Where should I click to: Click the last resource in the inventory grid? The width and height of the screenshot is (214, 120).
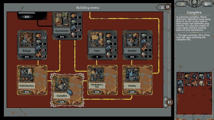(180, 90)
